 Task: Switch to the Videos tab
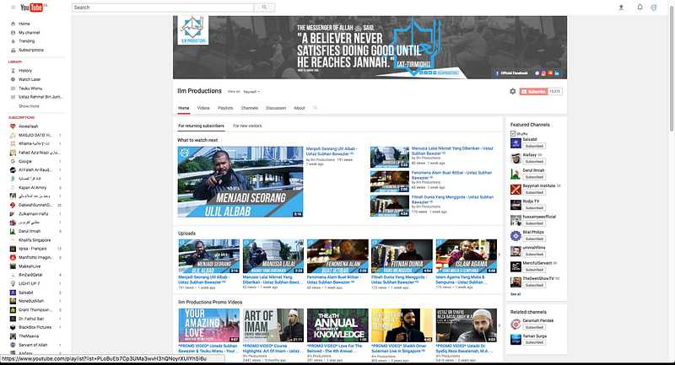pos(203,108)
